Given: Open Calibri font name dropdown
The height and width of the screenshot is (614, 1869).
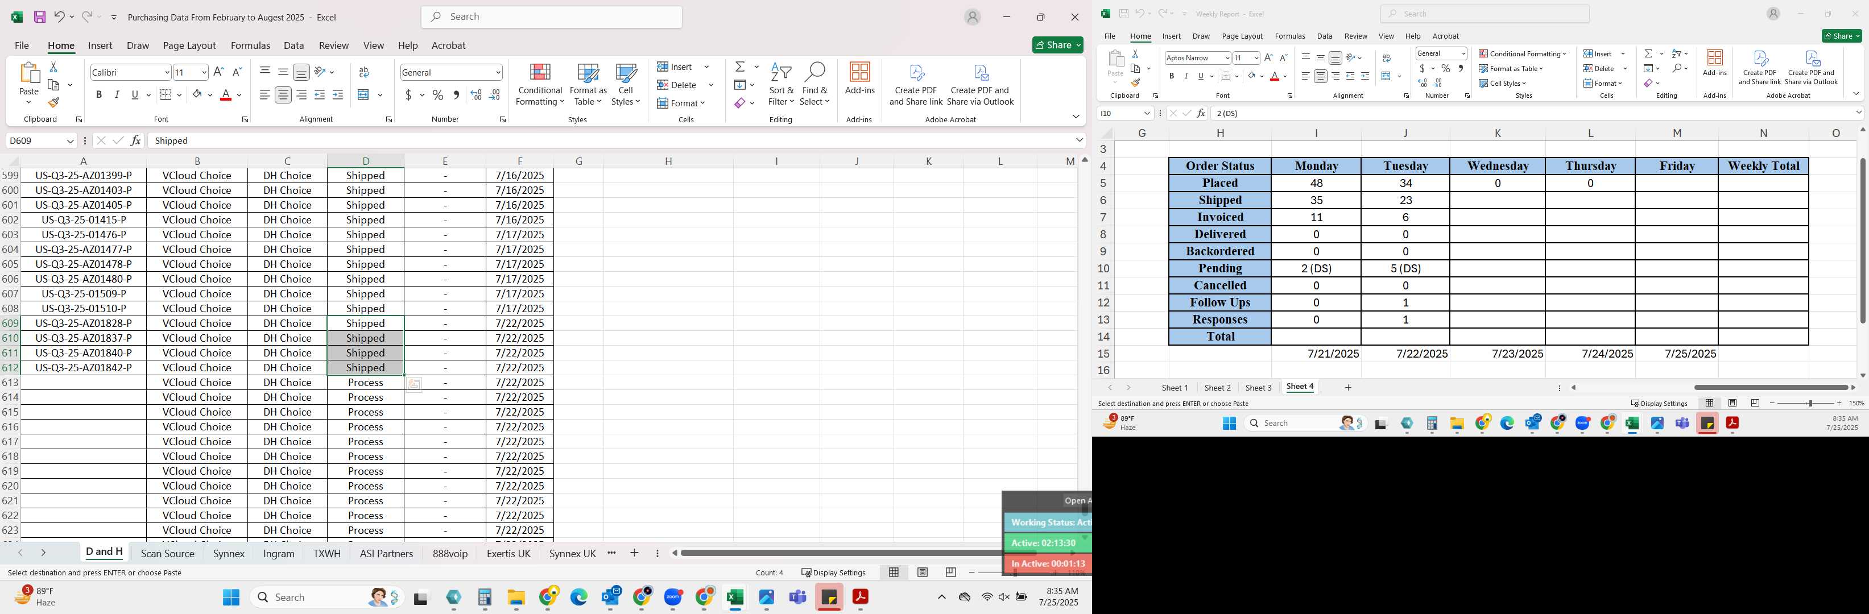Looking at the screenshot, I should click(167, 73).
